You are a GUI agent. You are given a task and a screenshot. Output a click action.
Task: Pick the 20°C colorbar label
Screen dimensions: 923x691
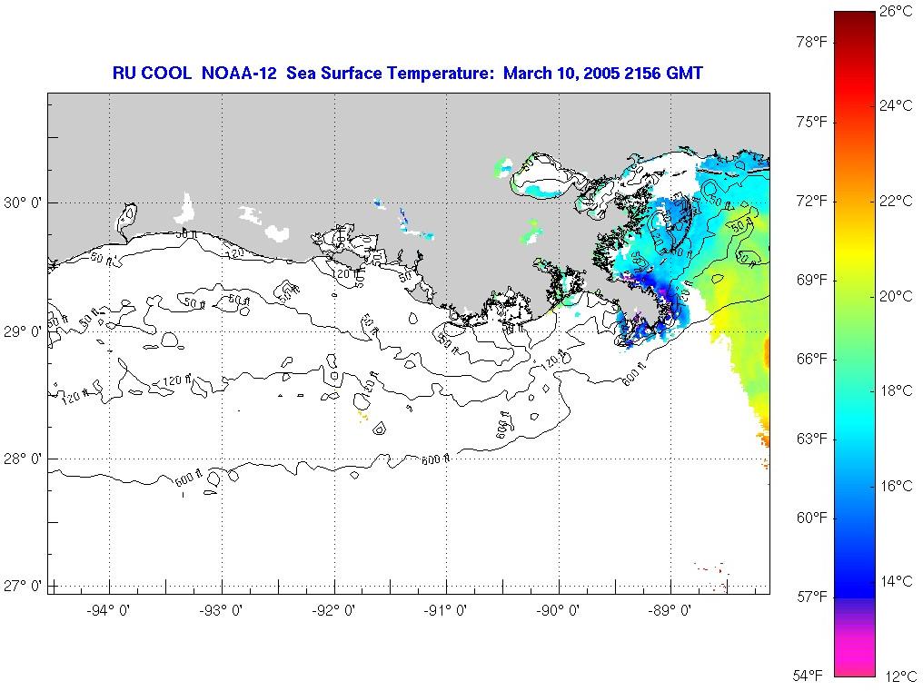(x=896, y=296)
